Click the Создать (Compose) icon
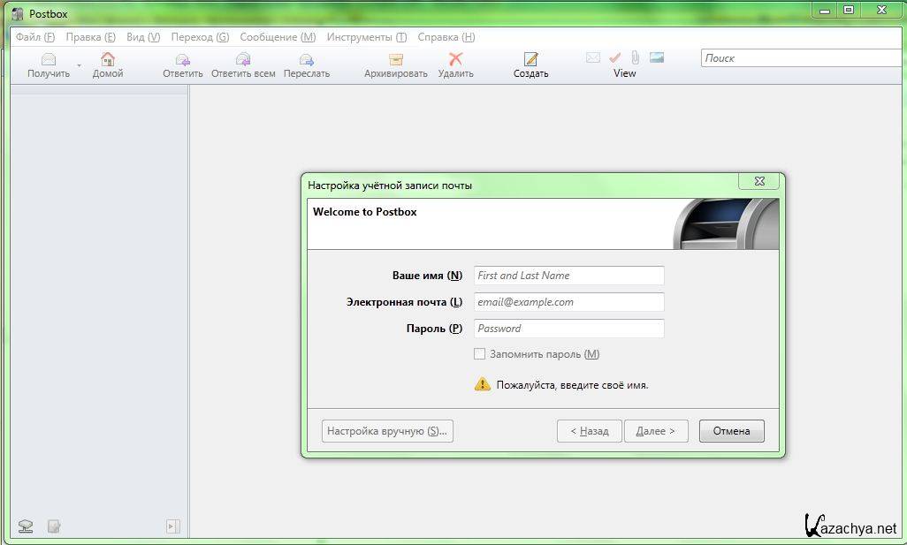This screenshot has height=545, width=907. 530,60
